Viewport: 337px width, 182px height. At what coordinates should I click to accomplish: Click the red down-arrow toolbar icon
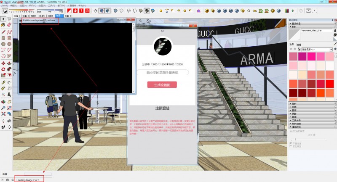pyautogui.click(x=75, y=11)
